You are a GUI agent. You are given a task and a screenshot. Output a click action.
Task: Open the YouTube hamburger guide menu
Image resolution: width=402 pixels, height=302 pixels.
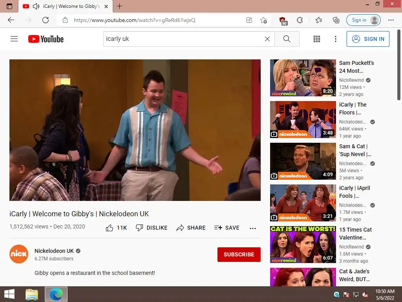click(14, 39)
